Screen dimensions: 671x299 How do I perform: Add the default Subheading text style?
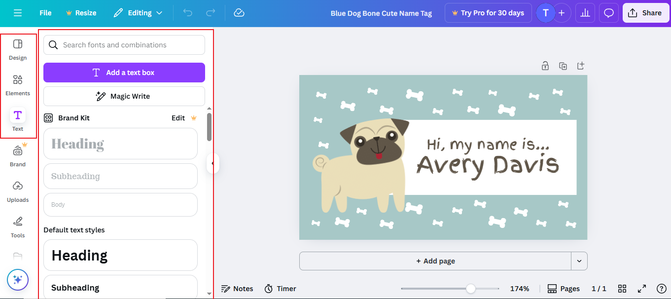pyautogui.click(x=120, y=287)
